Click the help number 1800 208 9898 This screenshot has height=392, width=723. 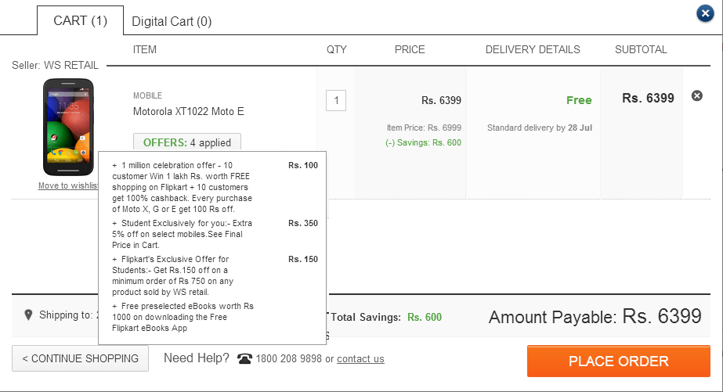pyautogui.click(x=288, y=359)
